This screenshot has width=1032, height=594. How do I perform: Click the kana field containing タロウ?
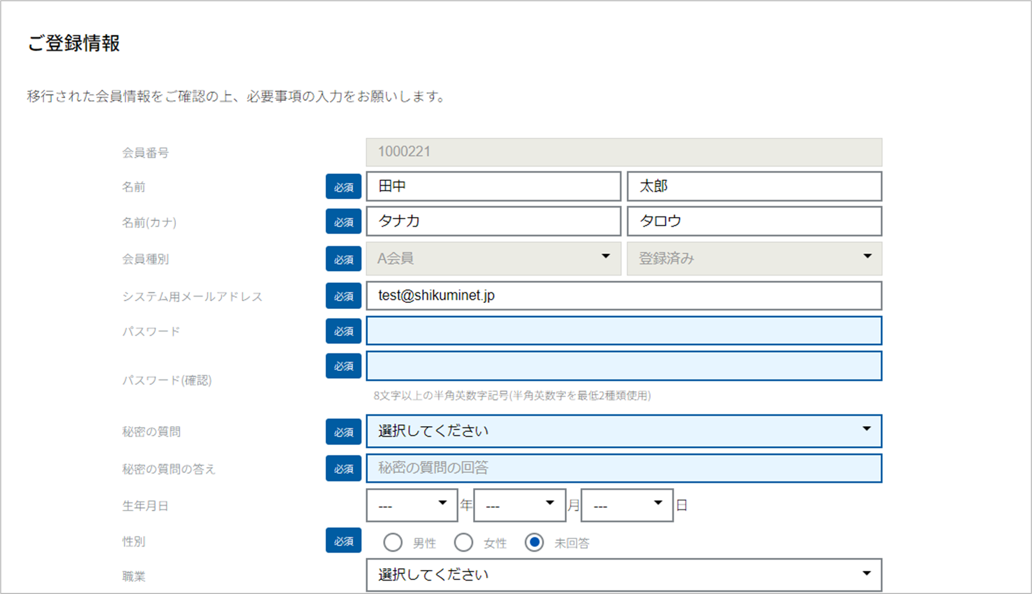click(x=754, y=221)
